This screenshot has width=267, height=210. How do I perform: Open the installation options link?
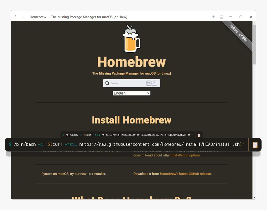coord(186,155)
